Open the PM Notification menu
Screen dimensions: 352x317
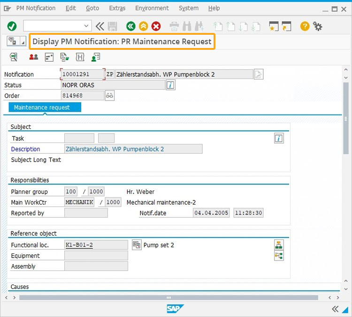point(36,8)
